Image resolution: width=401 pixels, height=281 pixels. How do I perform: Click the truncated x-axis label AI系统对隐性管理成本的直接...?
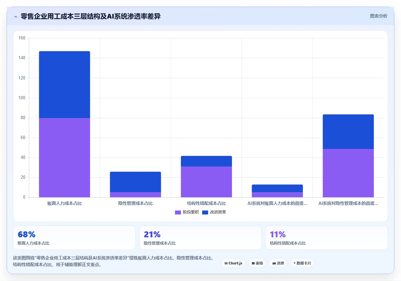(x=348, y=204)
